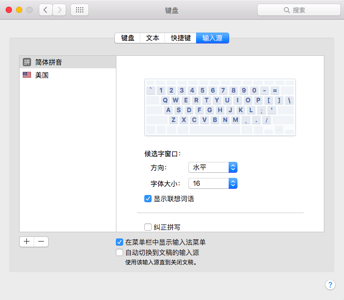344x300 pixels.
Task: Click the back navigation arrow
Action: pyautogui.click(x=46, y=10)
